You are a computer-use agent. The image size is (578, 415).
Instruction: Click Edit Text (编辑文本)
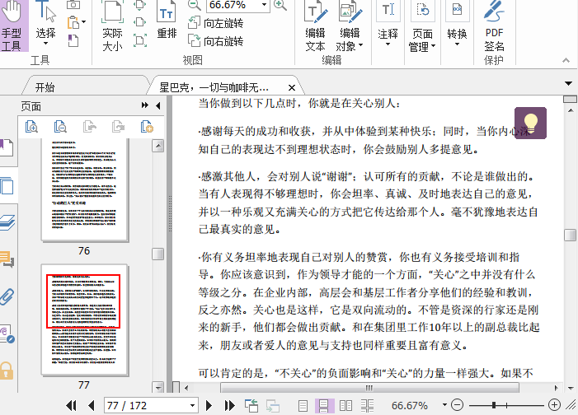tap(316, 26)
